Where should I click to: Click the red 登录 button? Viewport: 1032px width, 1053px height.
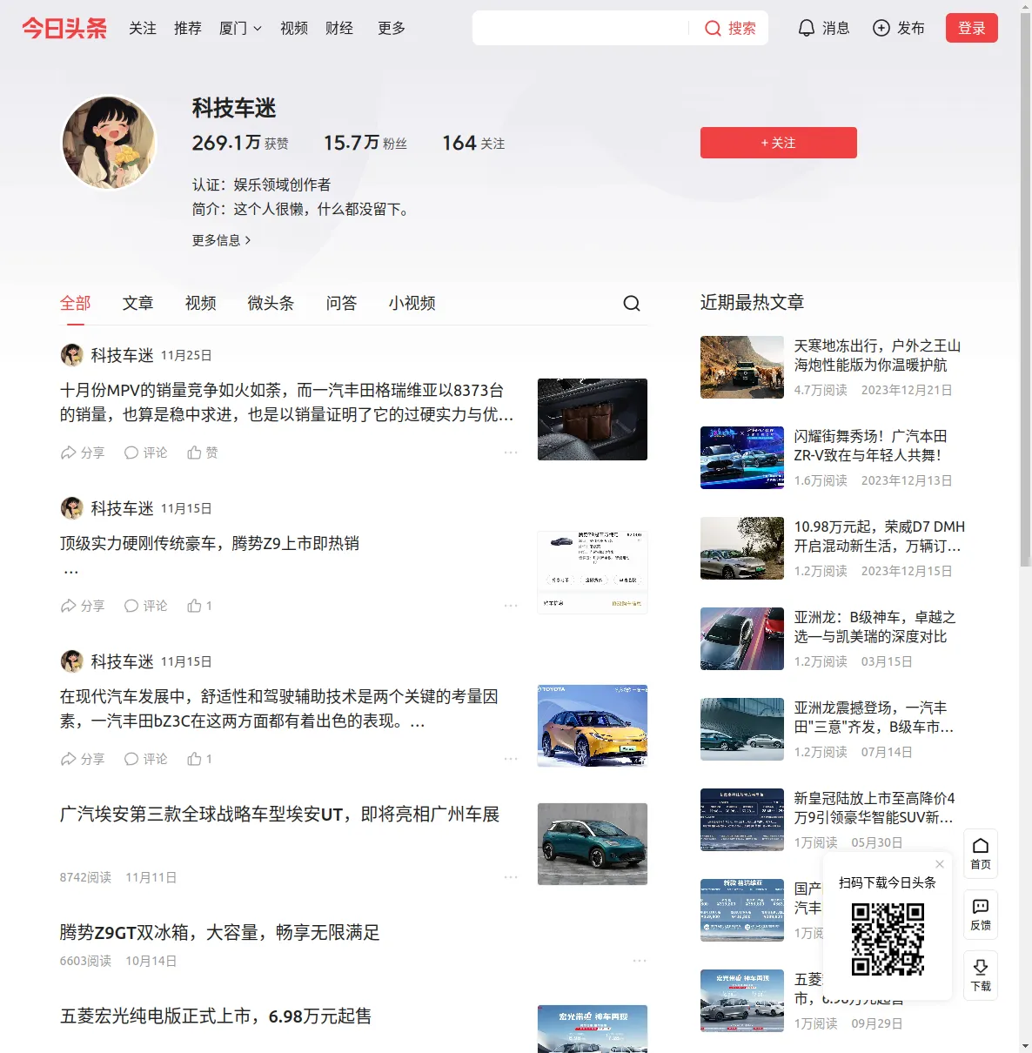[972, 28]
